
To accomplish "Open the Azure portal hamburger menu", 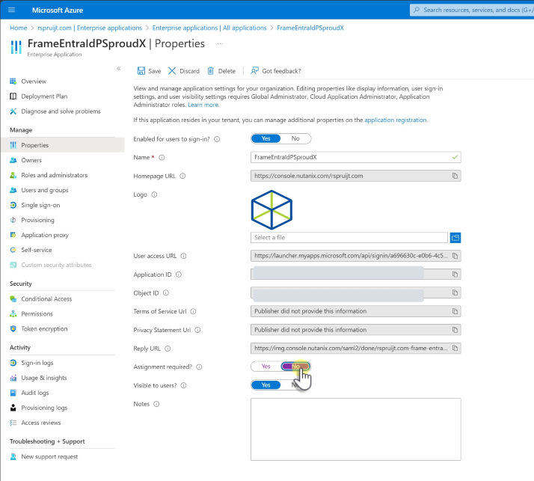I will click(x=11, y=10).
